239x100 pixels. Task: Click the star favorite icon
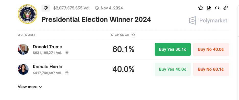pyautogui.click(x=201, y=8)
